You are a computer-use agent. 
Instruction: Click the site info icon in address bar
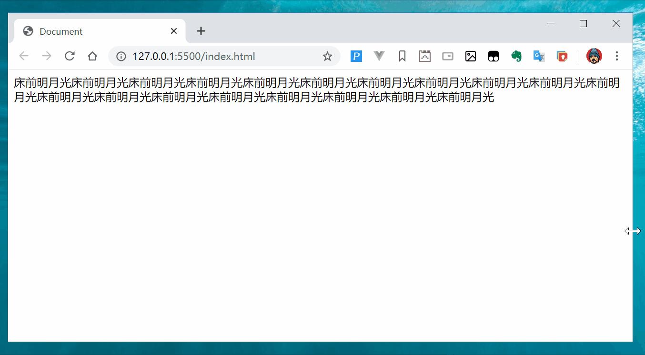(121, 56)
